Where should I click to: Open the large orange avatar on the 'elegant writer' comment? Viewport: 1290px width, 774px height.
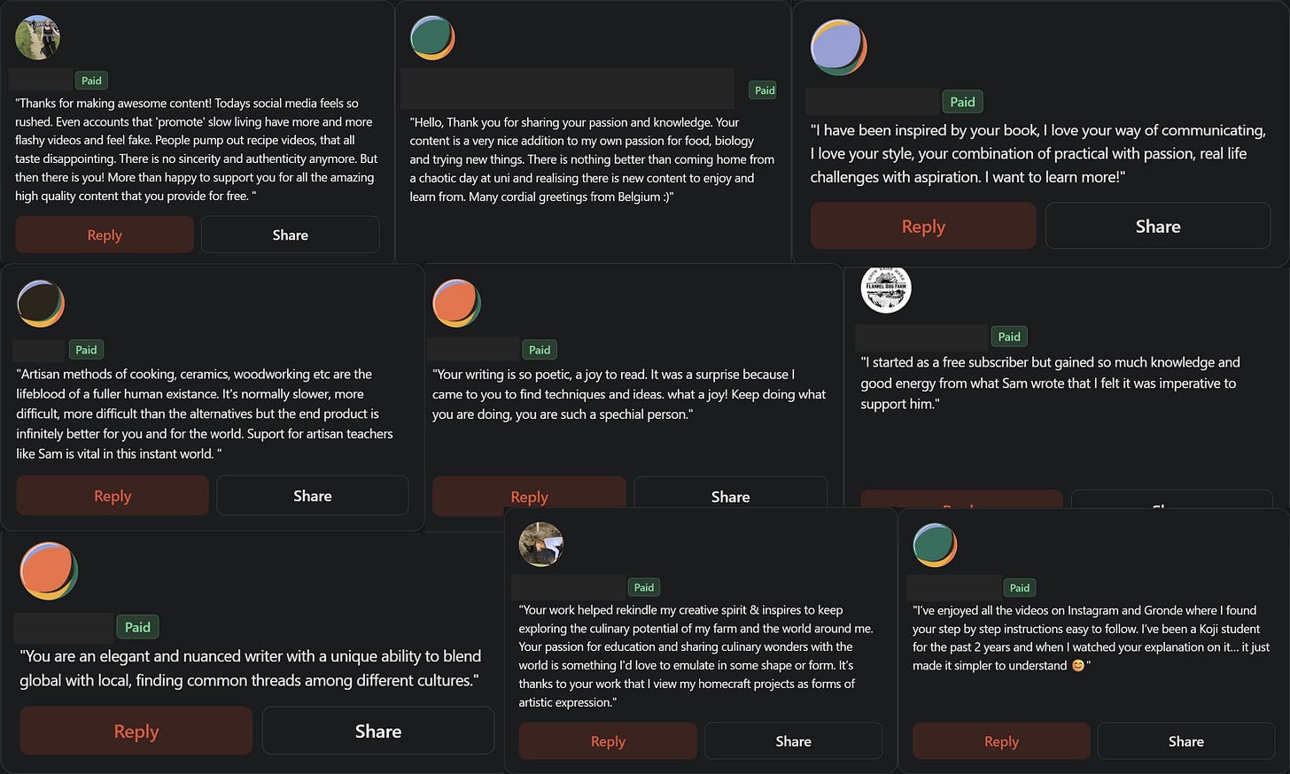49,571
